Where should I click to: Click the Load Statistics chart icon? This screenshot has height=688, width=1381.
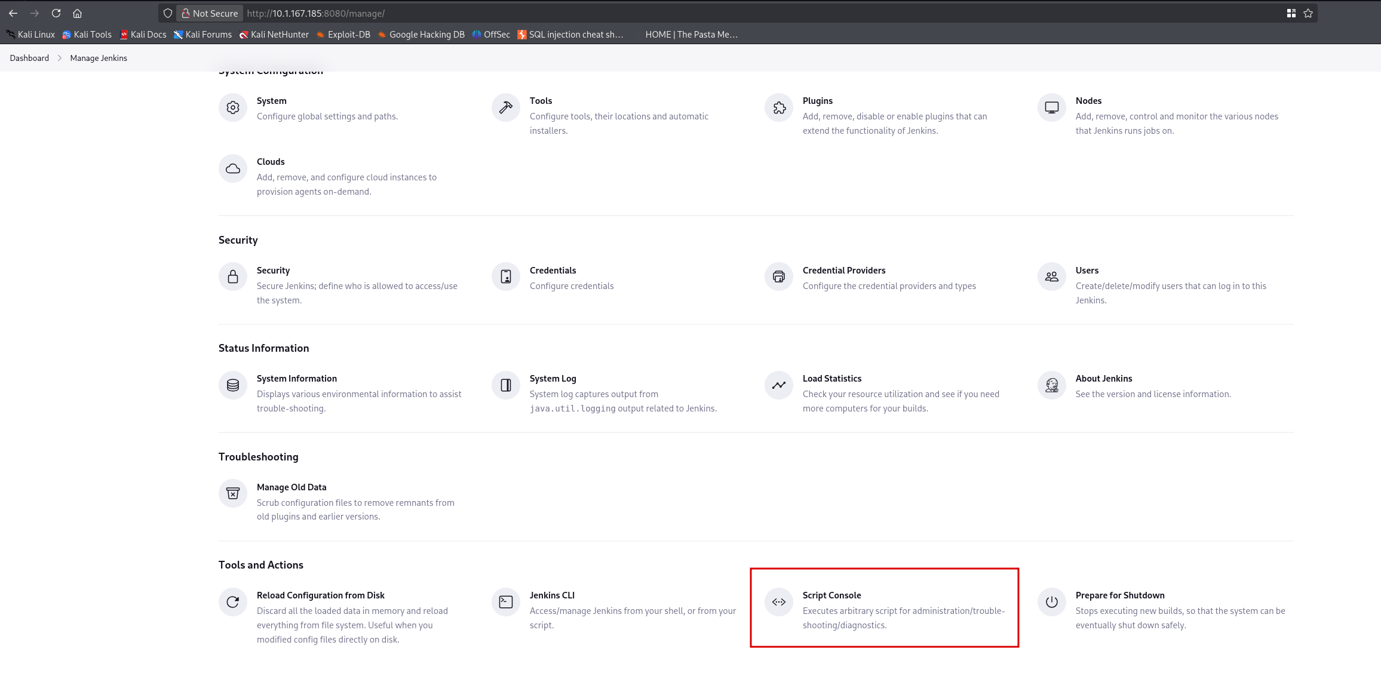pos(779,385)
